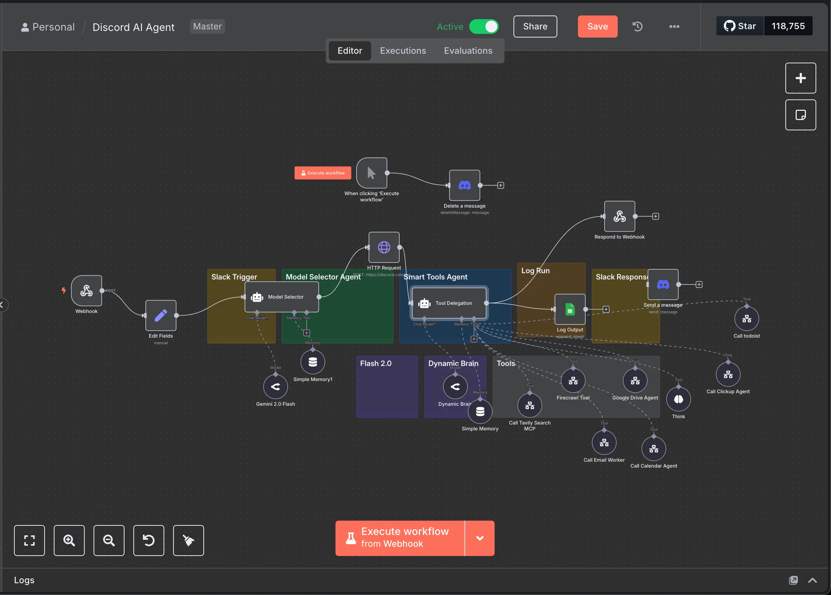Select the Call Clickup Agent node
Viewport: 831px width, 595px height.
728,374
